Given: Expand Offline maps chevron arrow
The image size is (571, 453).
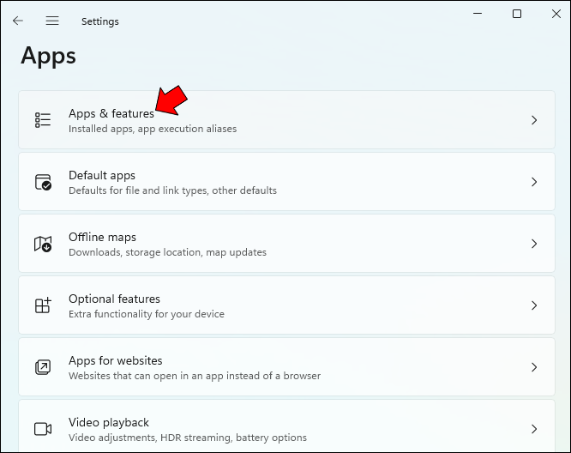Looking at the screenshot, I should click(x=534, y=244).
